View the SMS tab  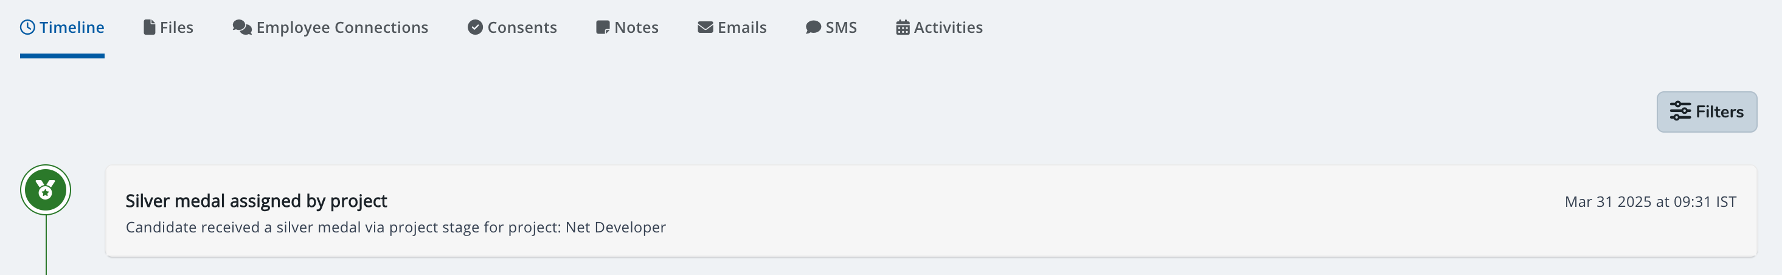pos(841,28)
